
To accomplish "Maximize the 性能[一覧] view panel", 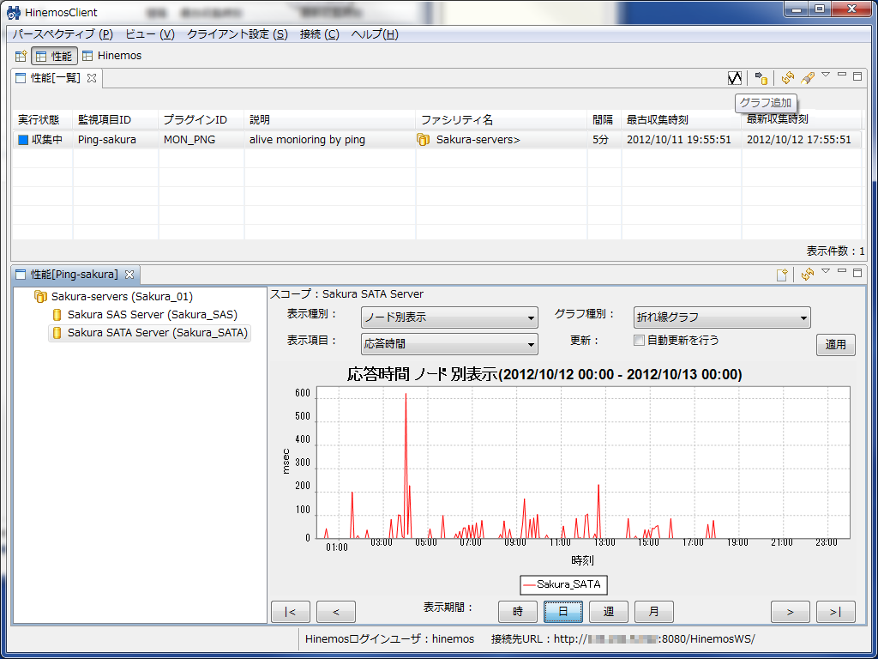I will click(857, 76).
